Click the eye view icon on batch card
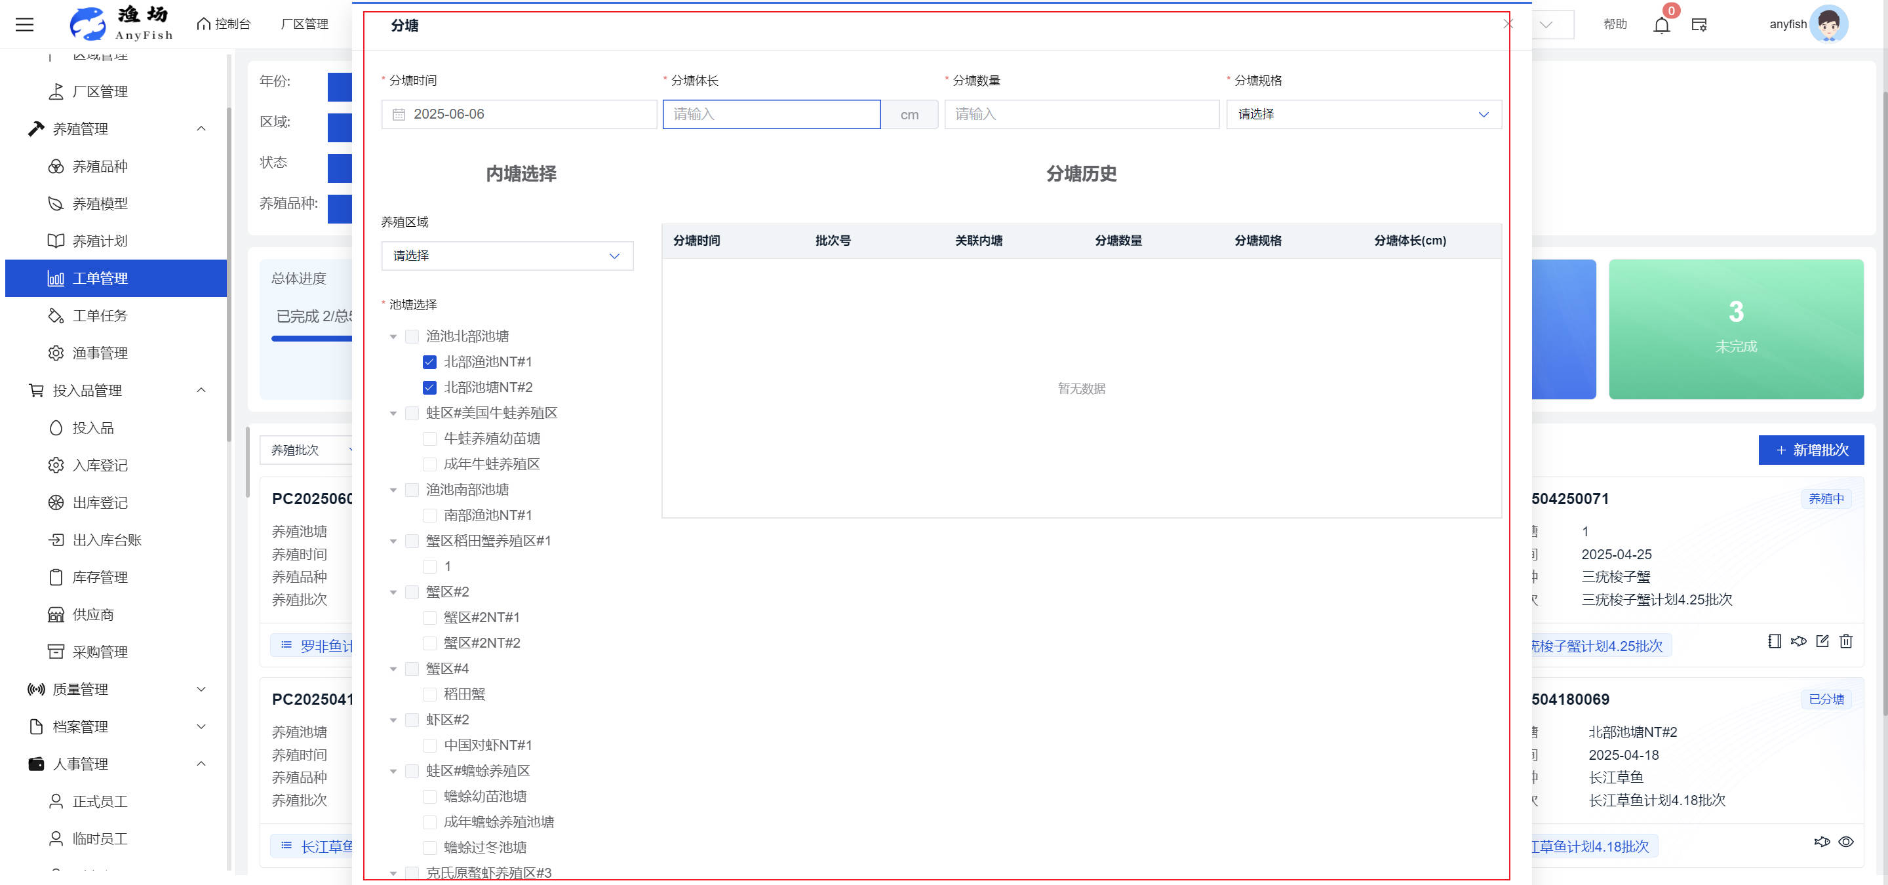 coord(1845,842)
